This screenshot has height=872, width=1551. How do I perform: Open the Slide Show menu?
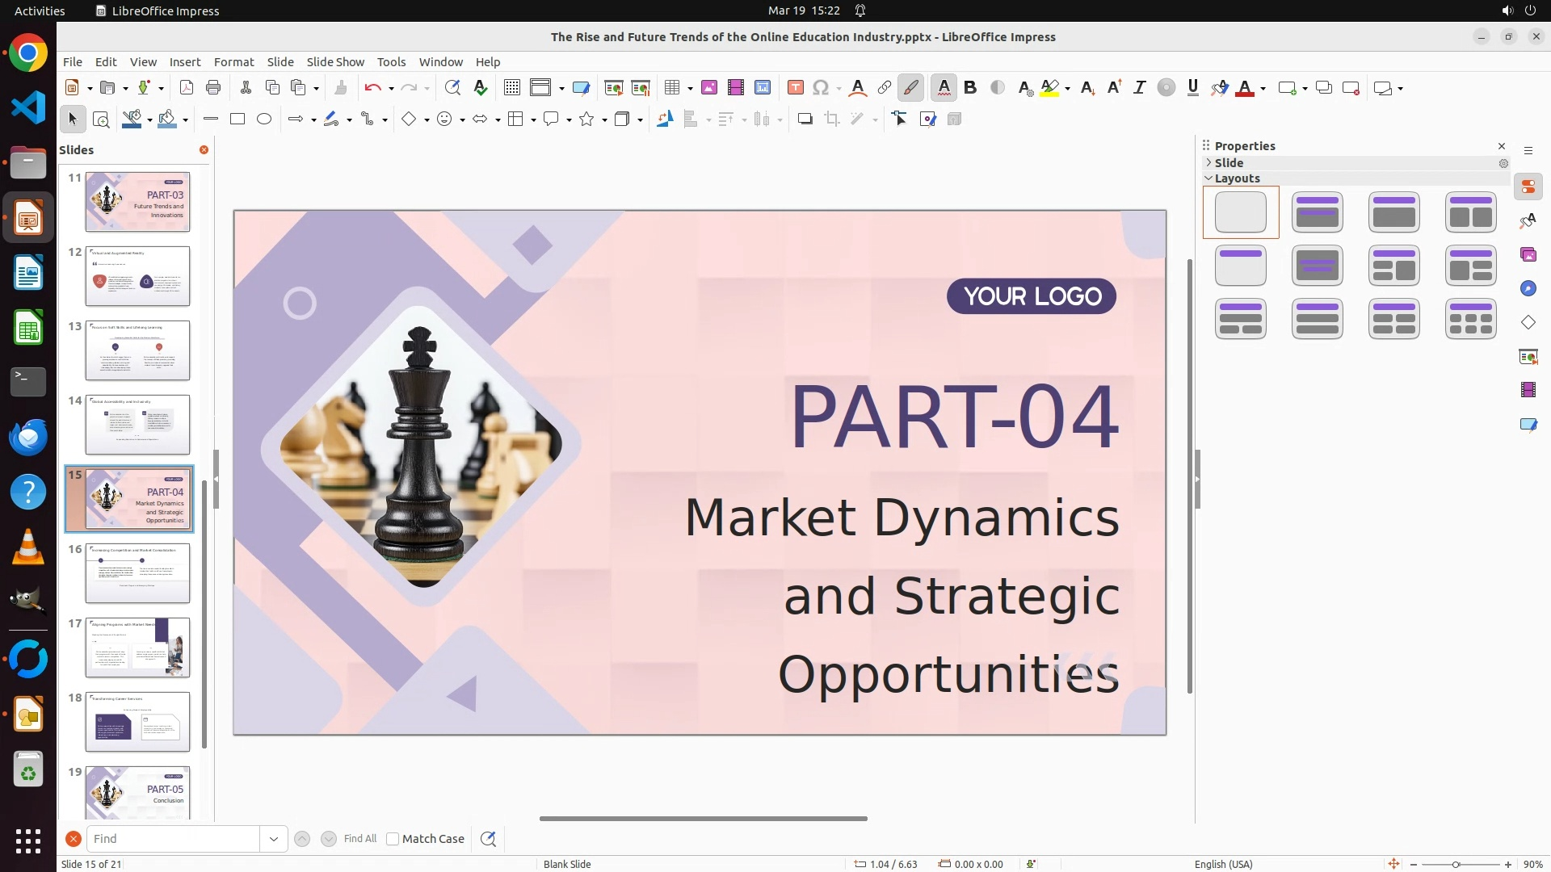[335, 62]
